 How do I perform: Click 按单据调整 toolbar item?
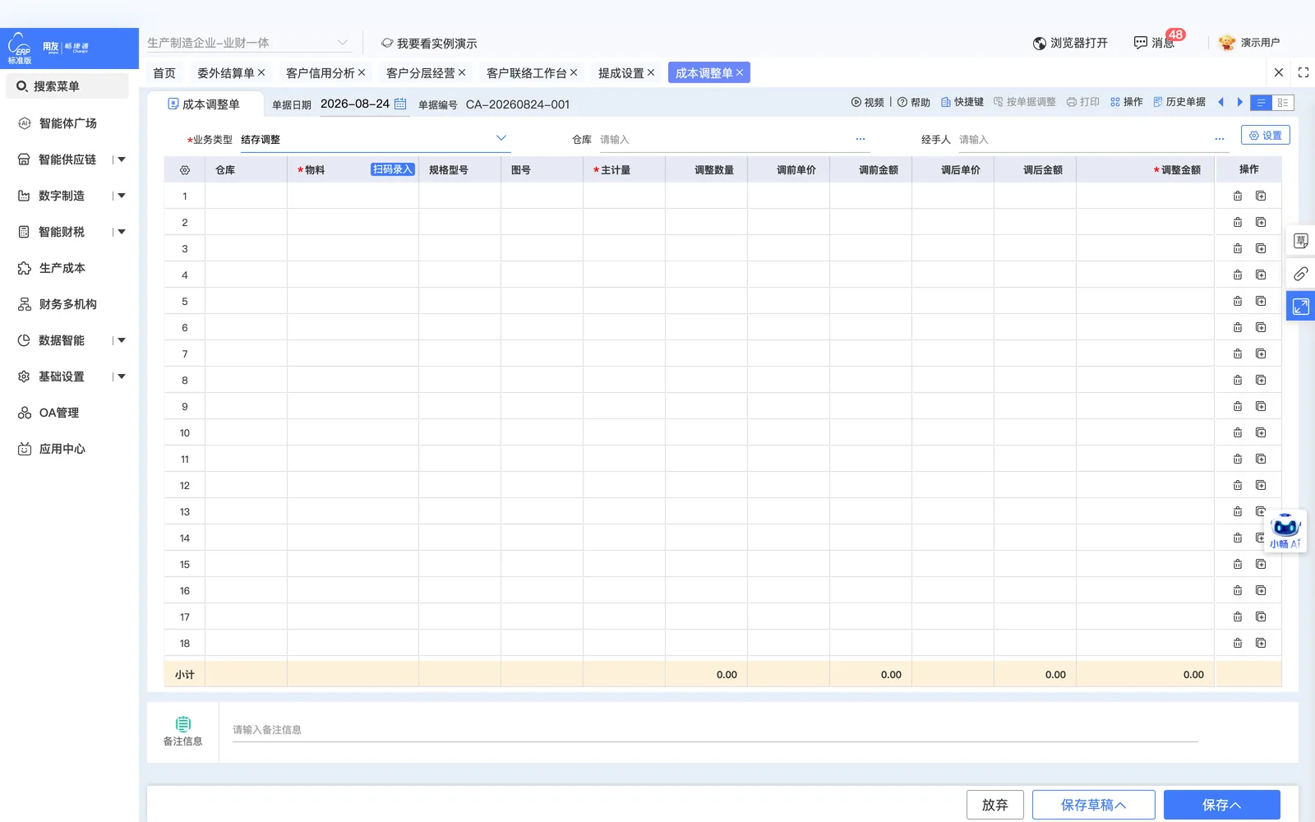click(x=1024, y=102)
